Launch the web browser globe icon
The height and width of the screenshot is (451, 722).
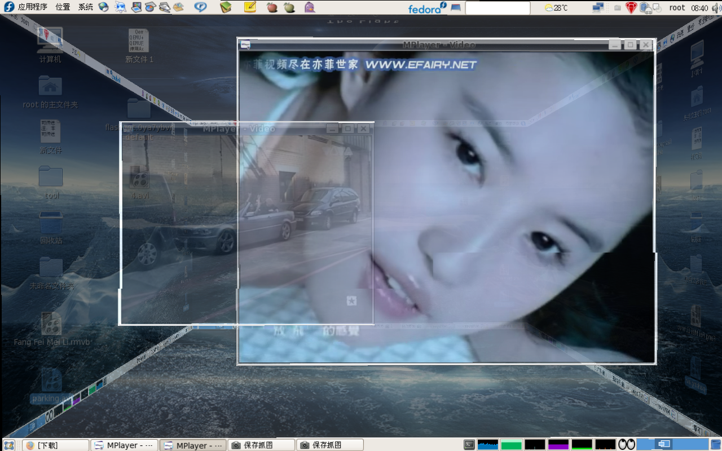tap(104, 7)
